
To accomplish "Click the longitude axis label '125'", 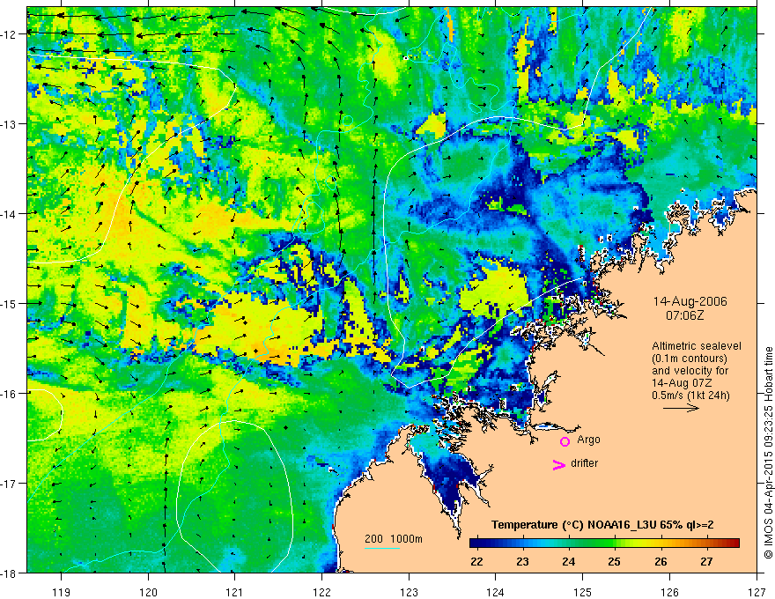I will pos(583,592).
